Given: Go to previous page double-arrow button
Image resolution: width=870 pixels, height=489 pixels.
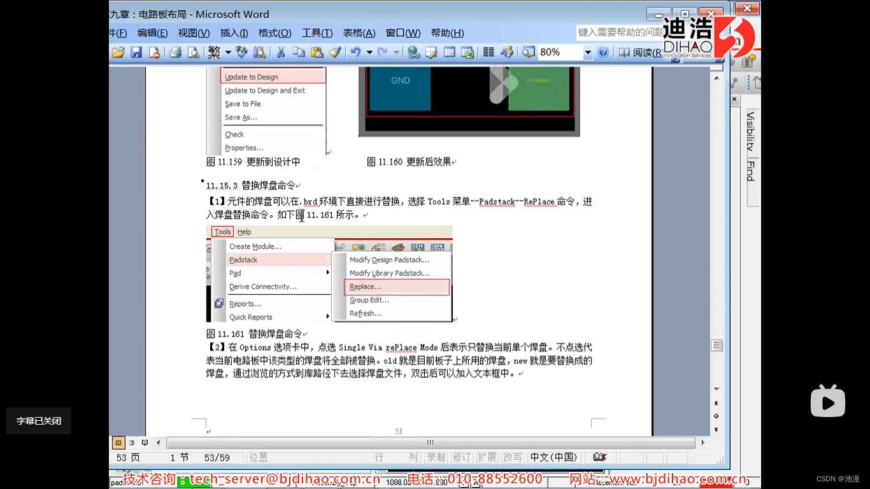Looking at the screenshot, I should [x=717, y=403].
